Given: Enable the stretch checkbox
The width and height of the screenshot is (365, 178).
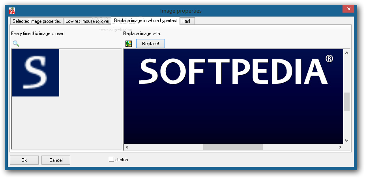Looking at the screenshot, I should 112,159.
